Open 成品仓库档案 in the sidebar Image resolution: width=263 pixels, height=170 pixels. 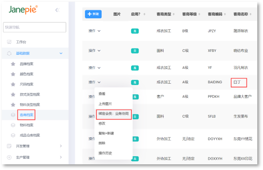[x=30, y=135]
